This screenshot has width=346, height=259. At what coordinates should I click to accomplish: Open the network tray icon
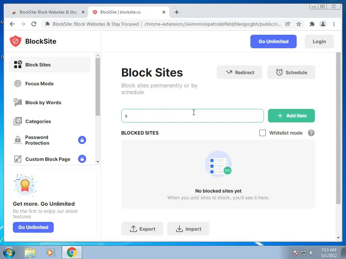click(x=304, y=253)
